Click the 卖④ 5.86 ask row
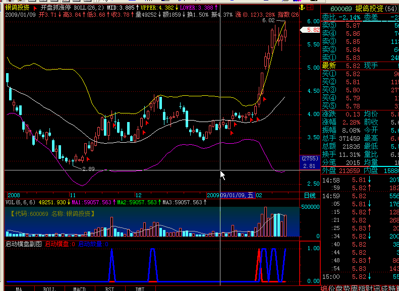Image resolution: width=399 pixels, height=291 pixels. tap(360, 34)
